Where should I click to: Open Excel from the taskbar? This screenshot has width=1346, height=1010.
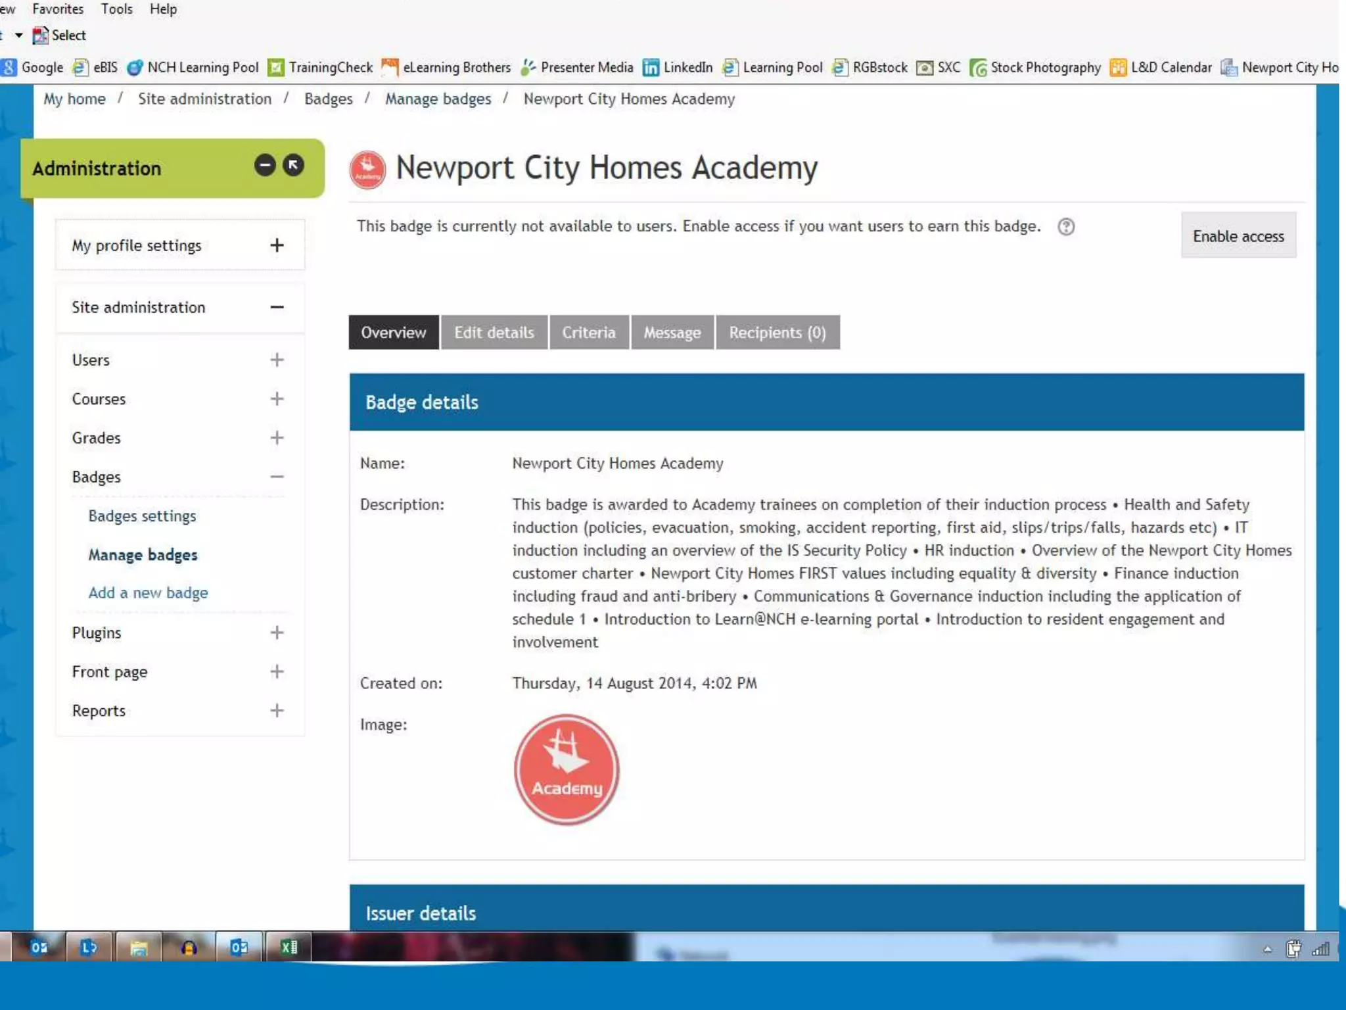pyautogui.click(x=289, y=947)
